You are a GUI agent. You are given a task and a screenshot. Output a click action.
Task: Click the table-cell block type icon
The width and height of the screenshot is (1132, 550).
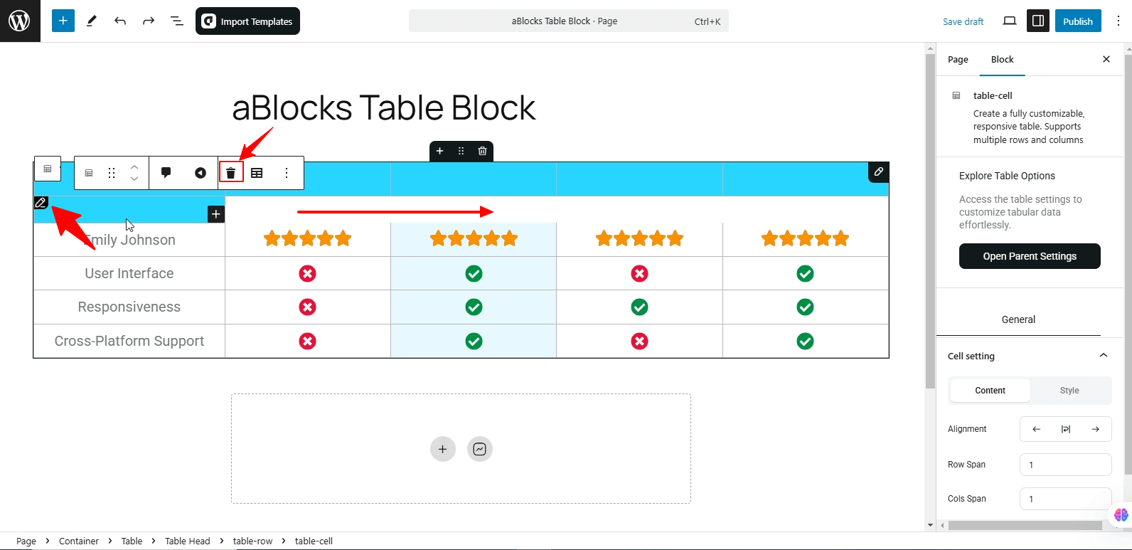[x=89, y=173]
